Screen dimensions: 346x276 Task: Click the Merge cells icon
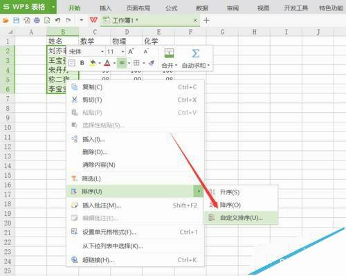[169, 53]
